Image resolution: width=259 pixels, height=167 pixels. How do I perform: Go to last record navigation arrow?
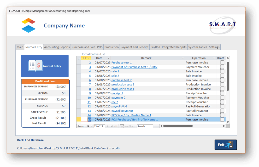click(111, 126)
